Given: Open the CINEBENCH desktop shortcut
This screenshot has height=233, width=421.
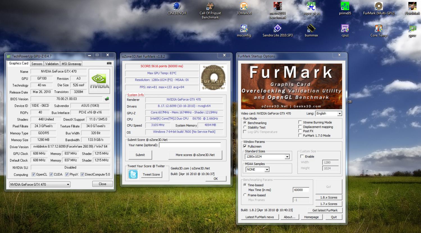Looking at the screenshot, I should (176, 8).
